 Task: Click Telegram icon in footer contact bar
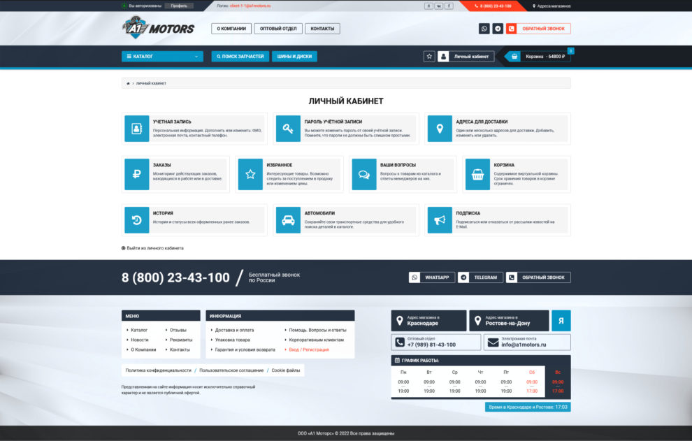pos(463,277)
